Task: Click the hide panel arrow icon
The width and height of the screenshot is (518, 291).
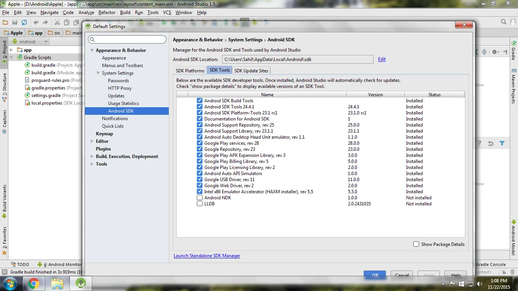Action: tap(505, 52)
